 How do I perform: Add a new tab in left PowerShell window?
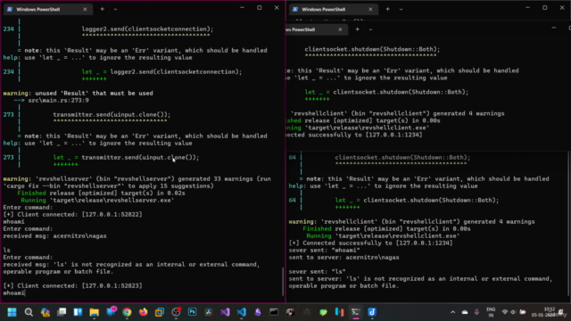[103, 9]
